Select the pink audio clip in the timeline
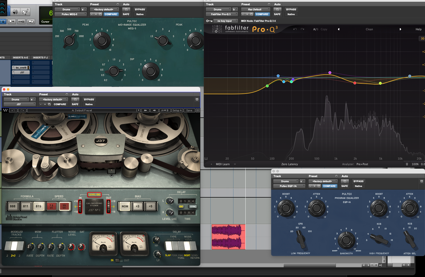This screenshot has height=277, width=425. point(228,237)
